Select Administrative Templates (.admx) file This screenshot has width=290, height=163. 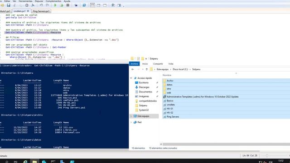point(203,97)
